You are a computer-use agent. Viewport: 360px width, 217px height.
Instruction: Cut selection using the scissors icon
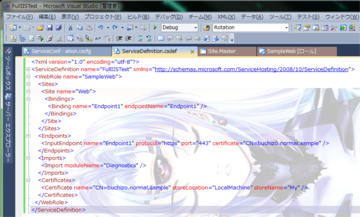(x=70, y=28)
